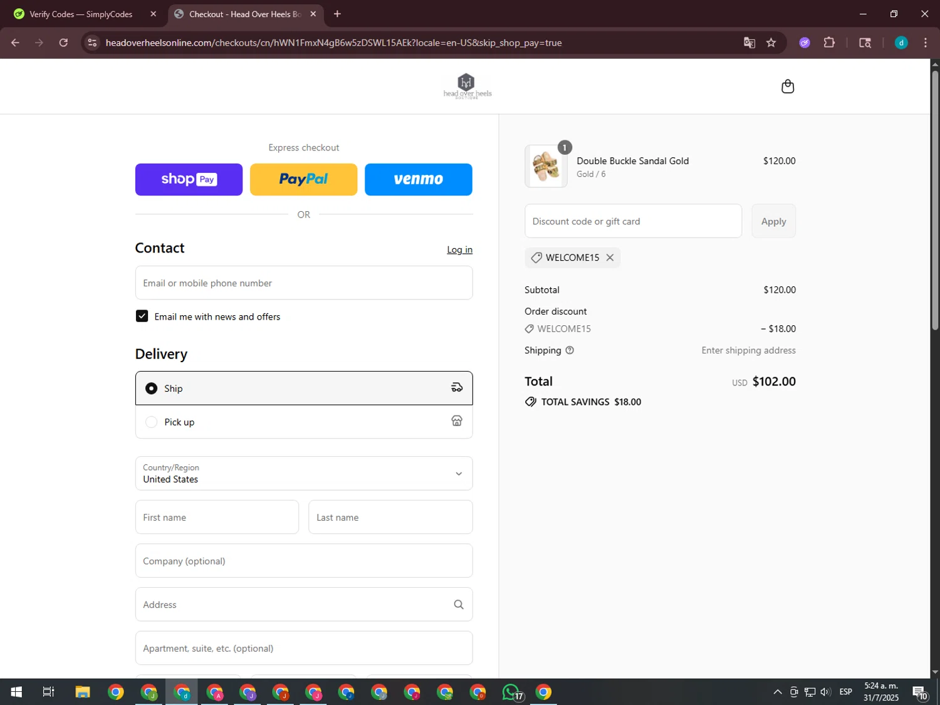Click the Total $102.00 amount
The width and height of the screenshot is (940, 705).
pyautogui.click(x=774, y=382)
